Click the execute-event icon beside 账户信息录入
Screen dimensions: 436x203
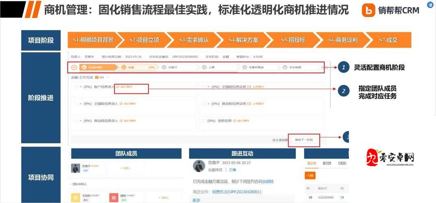point(118,87)
